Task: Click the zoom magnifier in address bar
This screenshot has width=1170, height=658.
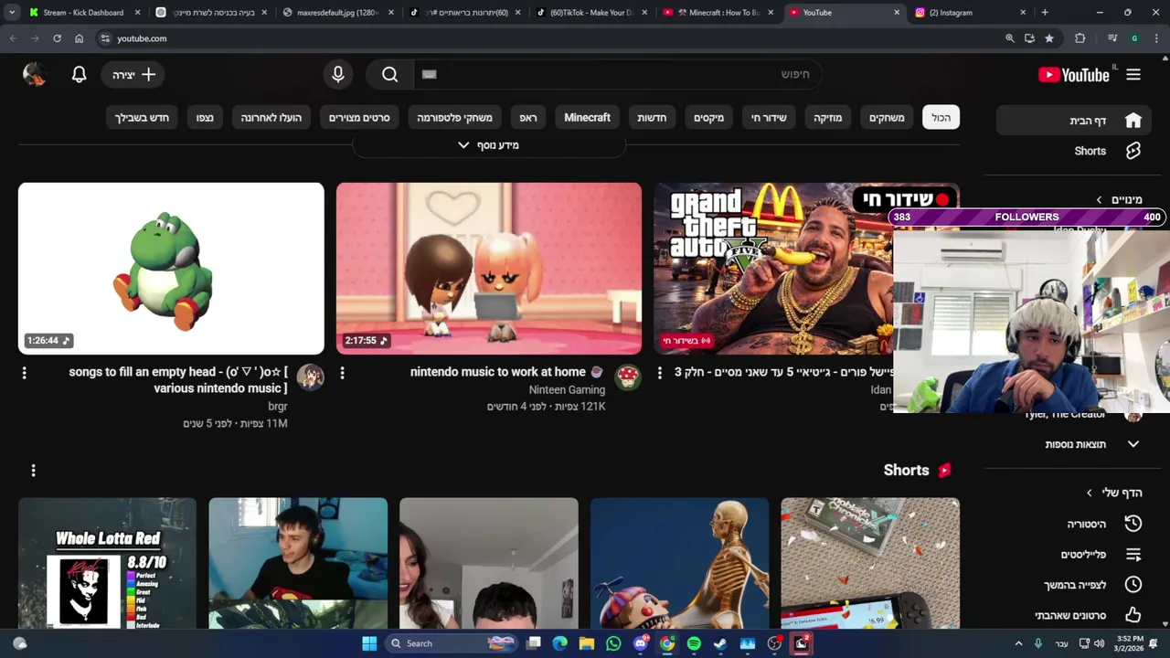Action: pos(1010,38)
